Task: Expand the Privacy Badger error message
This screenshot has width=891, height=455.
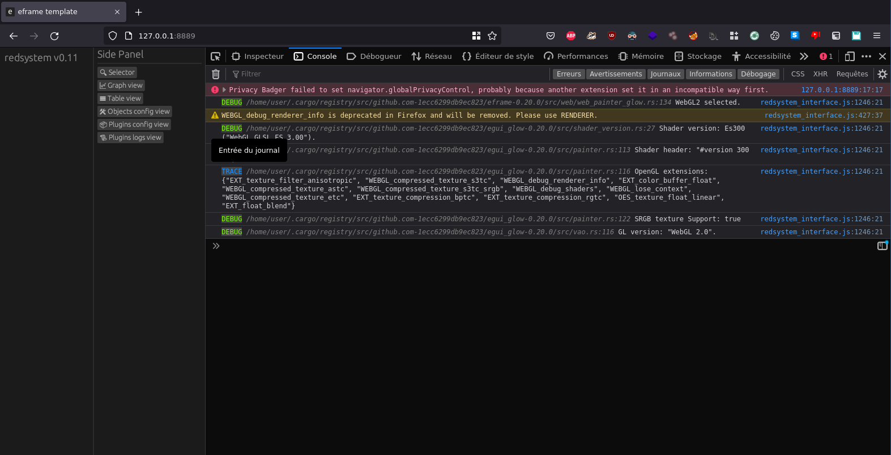Action: point(224,90)
